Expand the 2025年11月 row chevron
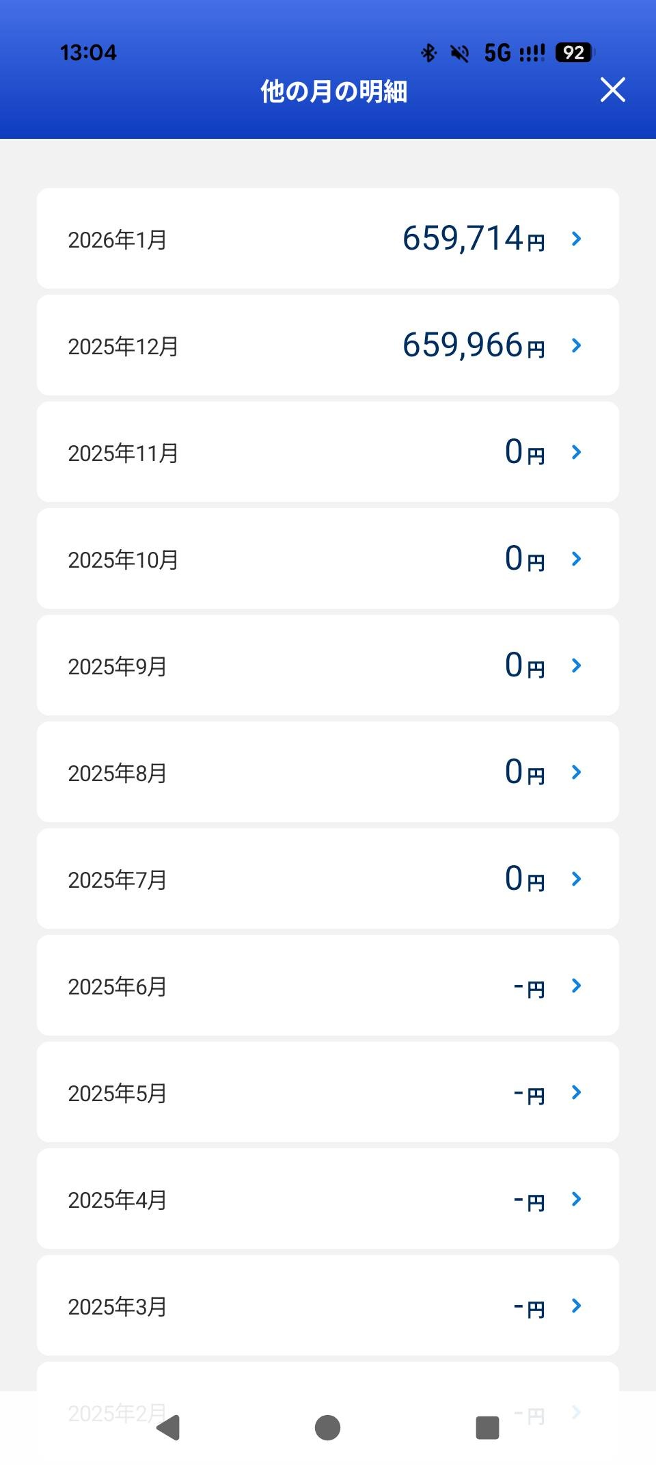Image resolution: width=656 pixels, height=1465 pixels. [576, 452]
